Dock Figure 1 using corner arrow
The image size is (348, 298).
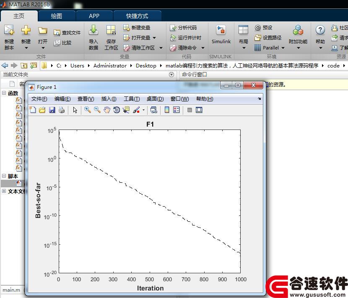click(259, 99)
